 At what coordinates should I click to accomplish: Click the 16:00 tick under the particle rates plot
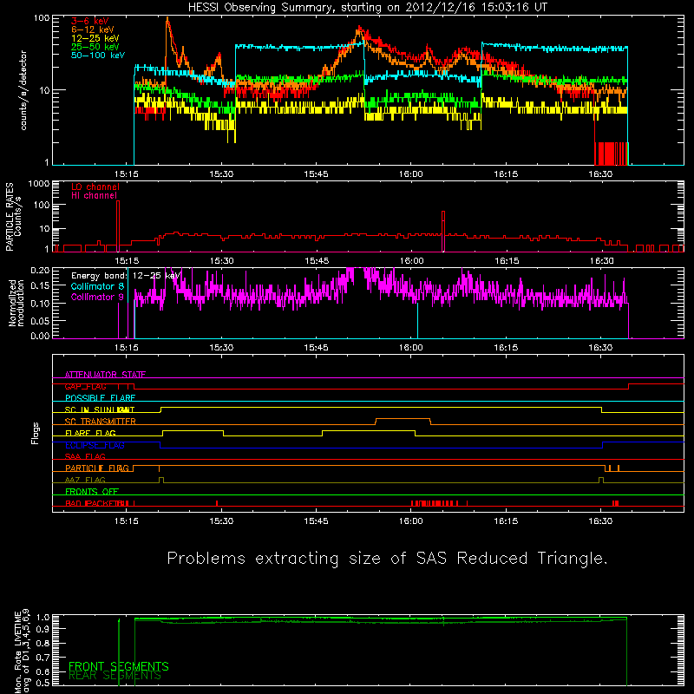pyautogui.click(x=411, y=261)
